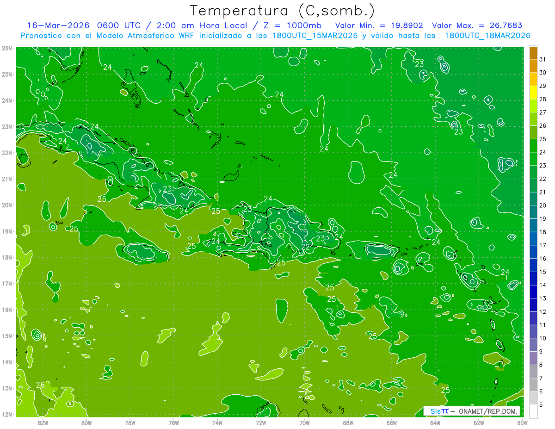Click the 76W longitude axis label
This screenshot has height=429, width=555.
coord(173,423)
